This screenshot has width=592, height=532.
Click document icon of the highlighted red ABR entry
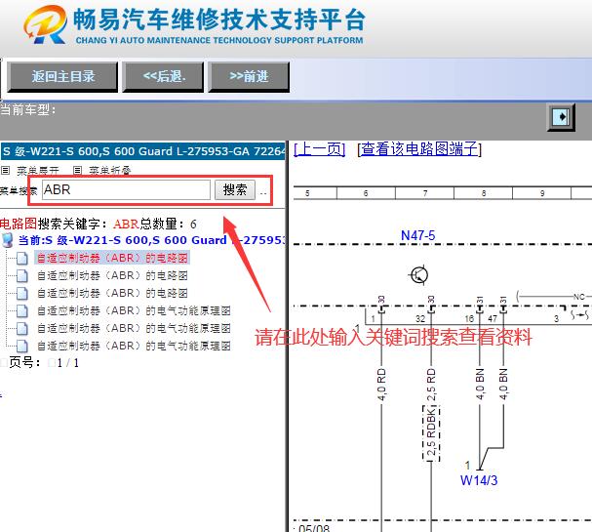click(21, 259)
